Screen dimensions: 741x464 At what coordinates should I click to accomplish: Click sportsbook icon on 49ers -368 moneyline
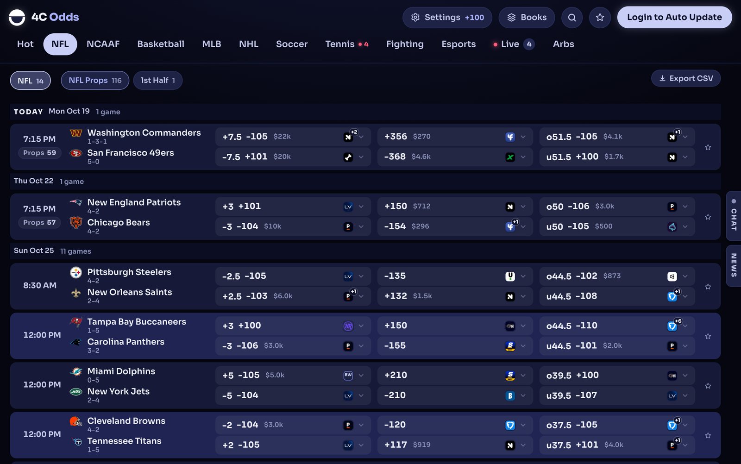[x=510, y=157]
